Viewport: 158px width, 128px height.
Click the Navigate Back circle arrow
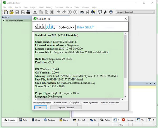(70, 12)
